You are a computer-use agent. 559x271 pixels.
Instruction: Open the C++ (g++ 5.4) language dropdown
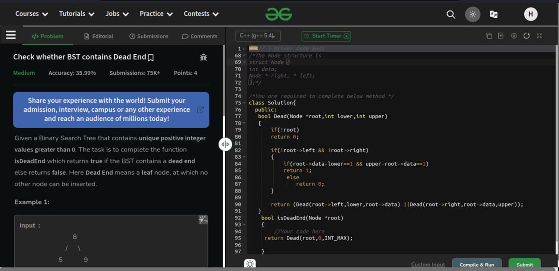[x=258, y=34]
